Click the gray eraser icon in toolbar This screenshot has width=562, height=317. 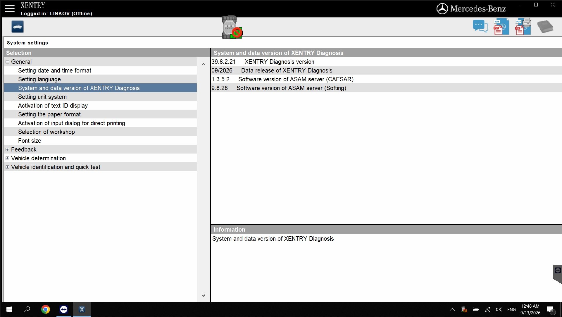pyautogui.click(x=545, y=27)
